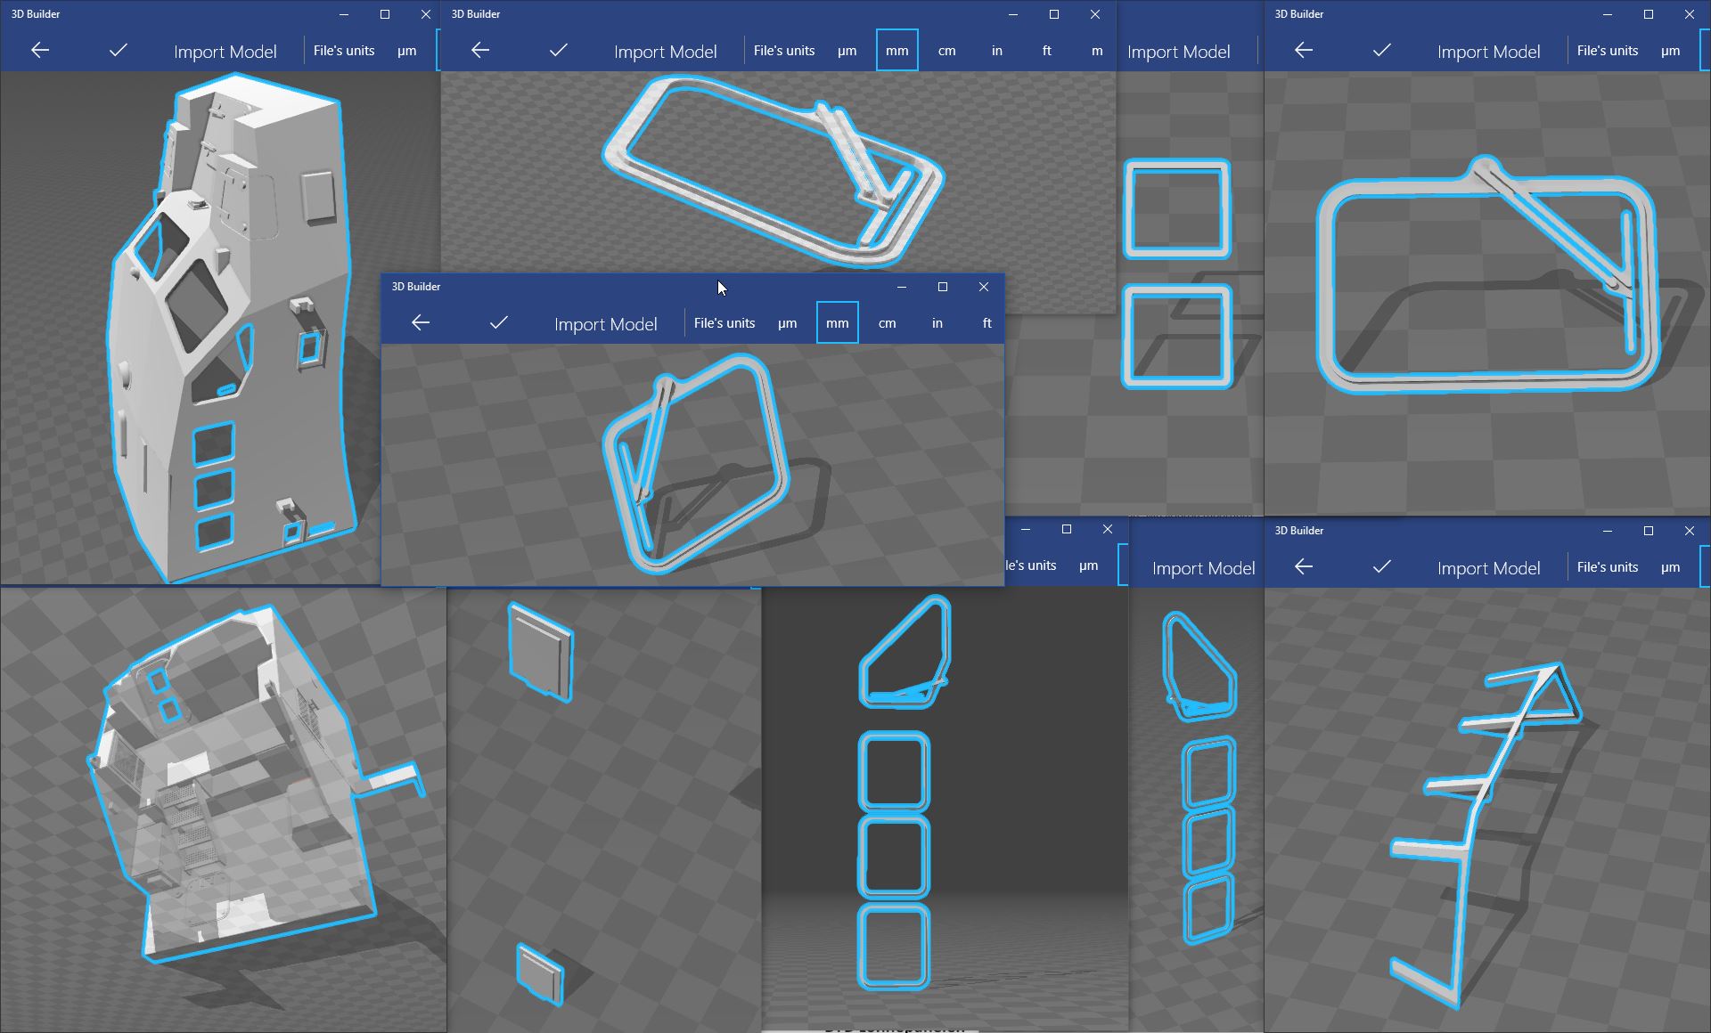1711x1033 pixels.
Task: Maximize the rounded rectangle frame window
Action: [x=1649, y=14]
